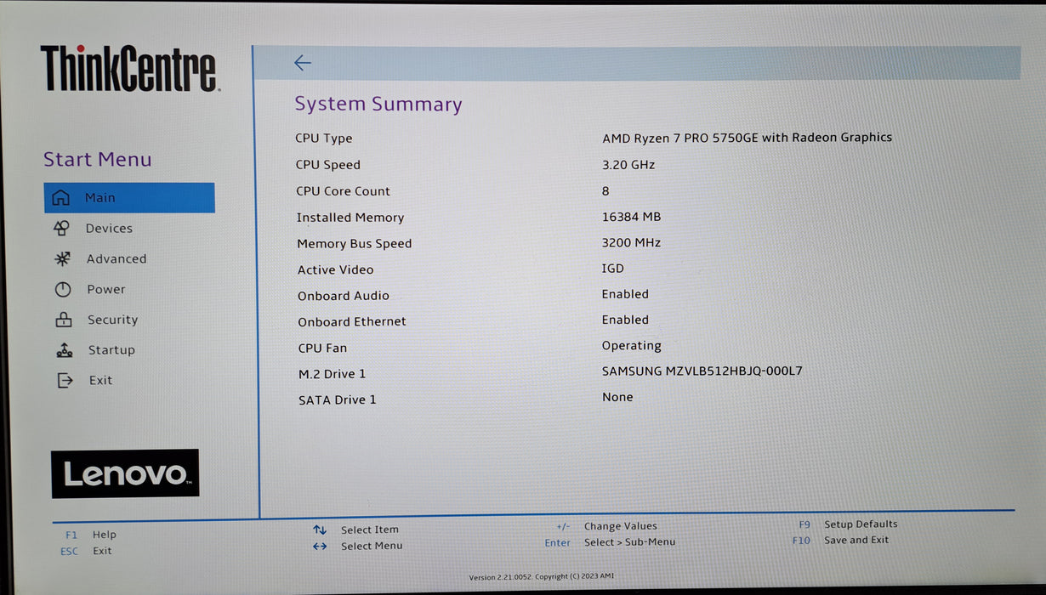Click the Start Menu heading
The height and width of the screenshot is (595, 1046).
98,159
